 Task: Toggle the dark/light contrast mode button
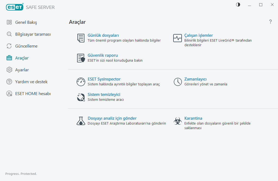point(238,5)
